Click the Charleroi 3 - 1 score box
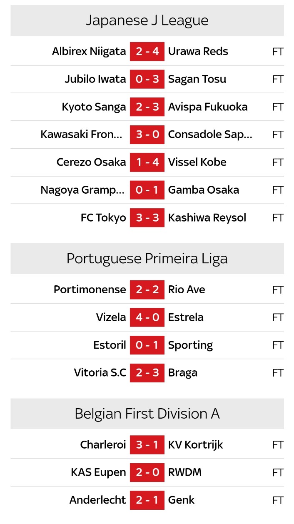Screen dimensions: 294x524 coord(147,445)
